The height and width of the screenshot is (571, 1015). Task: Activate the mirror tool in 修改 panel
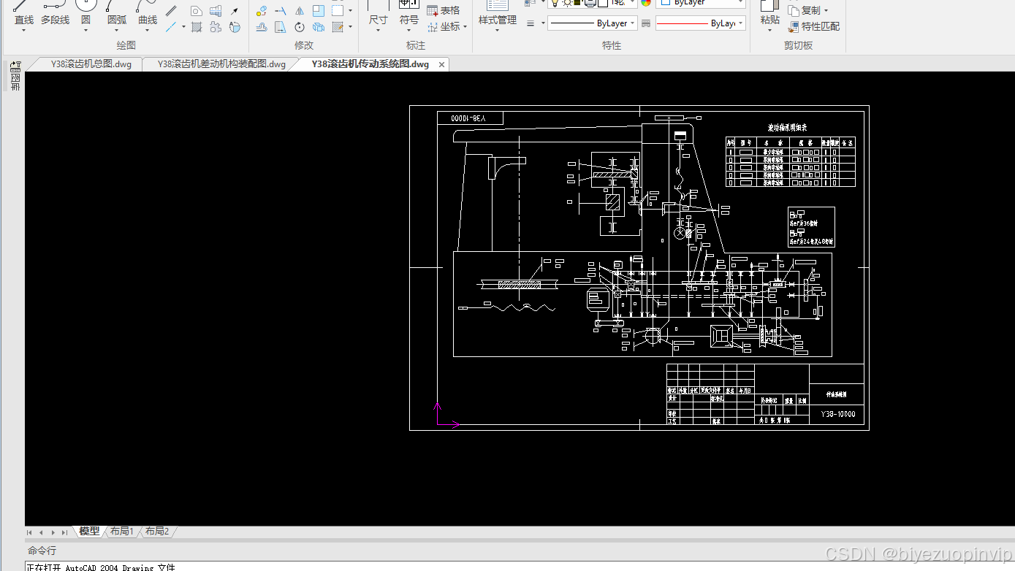(300, 11)
